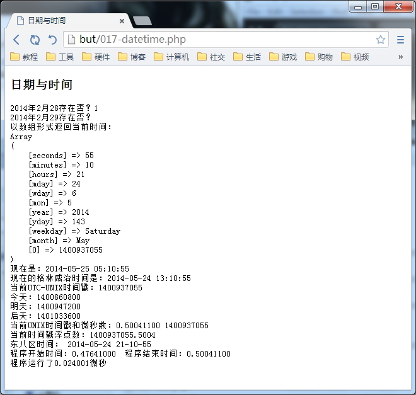Click the 现在的格林威治时间是 line
The width and height of the screenshot is (416, 395).
tap(101, 278)
